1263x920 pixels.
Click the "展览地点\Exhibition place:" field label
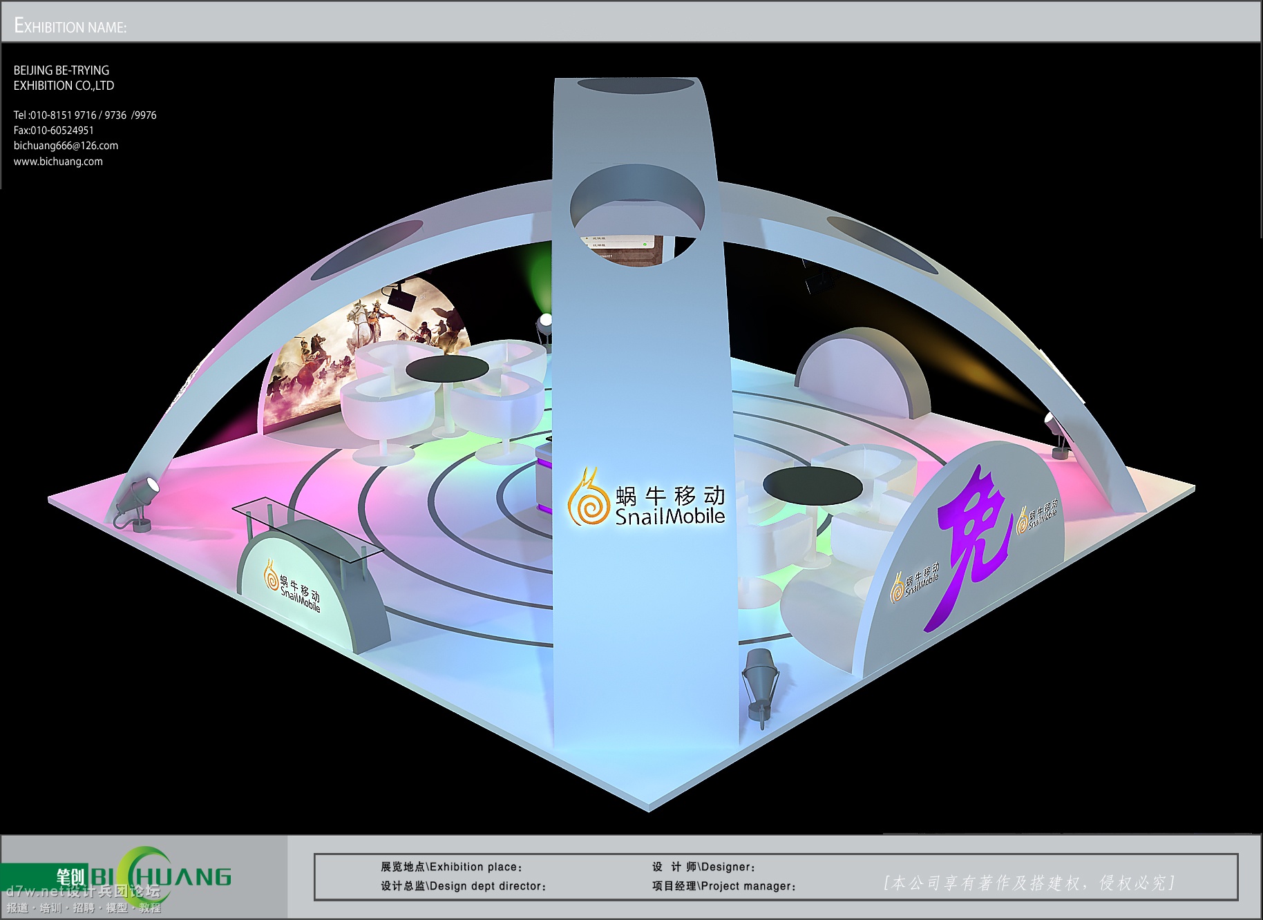(451, 867)
